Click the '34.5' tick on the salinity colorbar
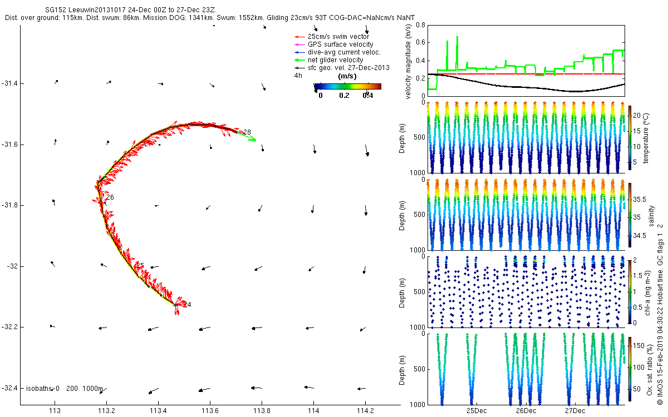The width and height of the screenshot is (668, 417). coord(640,236)
